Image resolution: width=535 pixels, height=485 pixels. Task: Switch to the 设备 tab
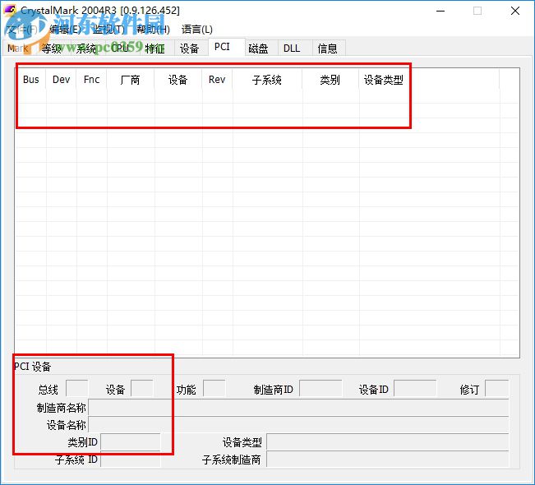189,48
